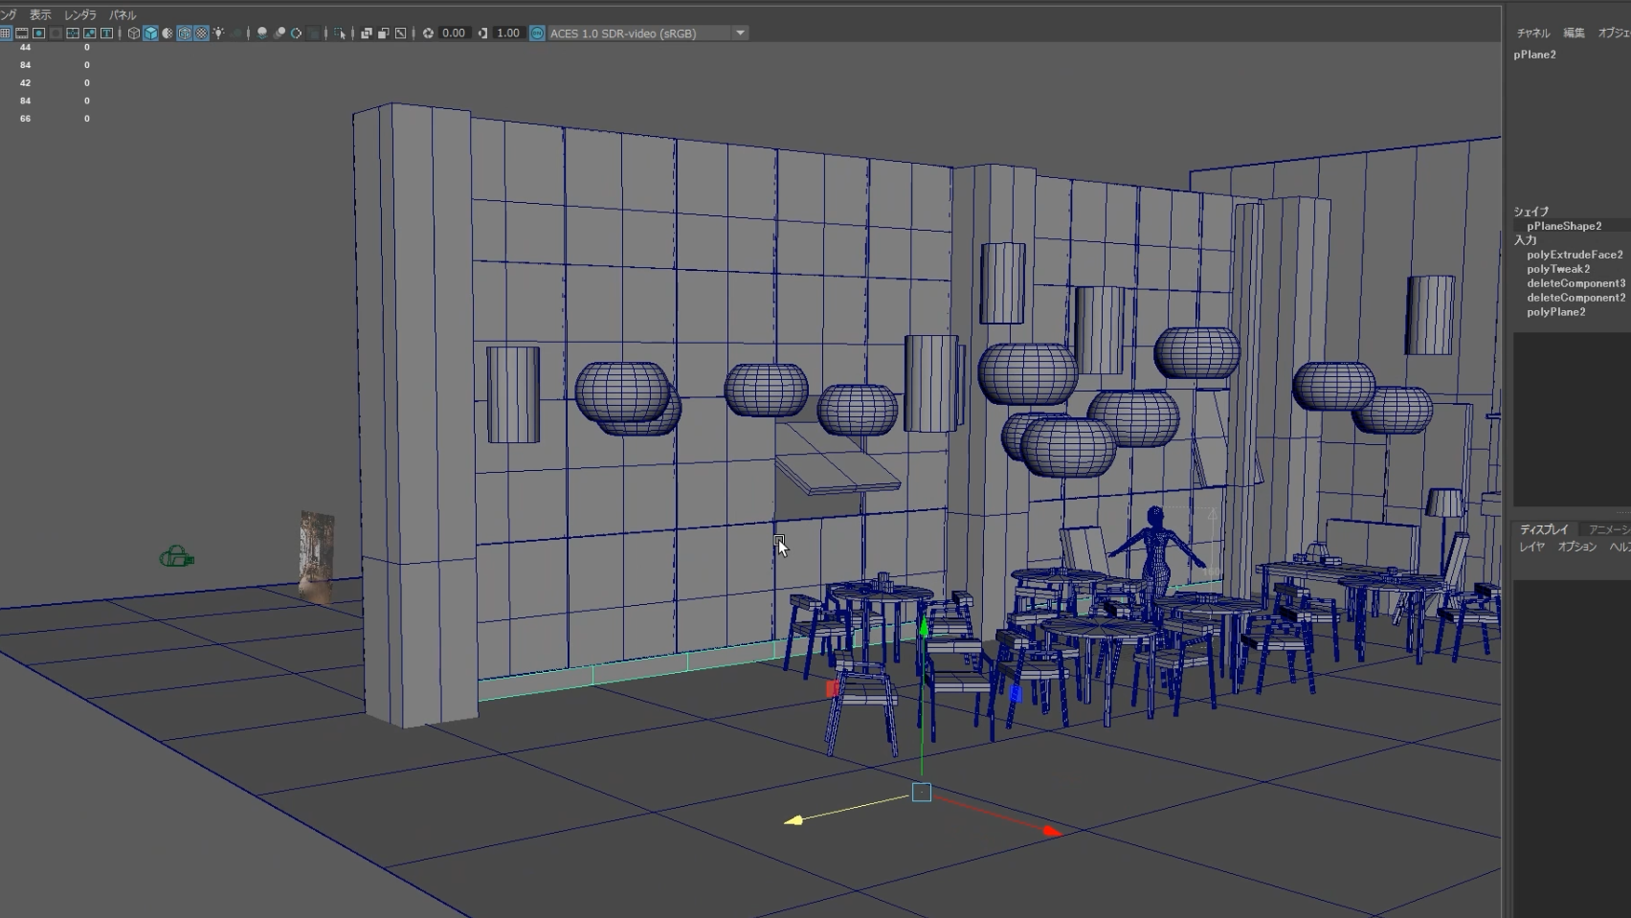Toggle the viewport grid icon
1631x918 pixels.
click(x=5, y=34)
